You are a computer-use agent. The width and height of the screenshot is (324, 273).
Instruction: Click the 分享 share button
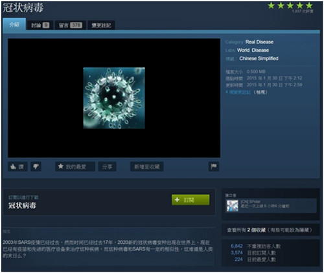point(107,166)
